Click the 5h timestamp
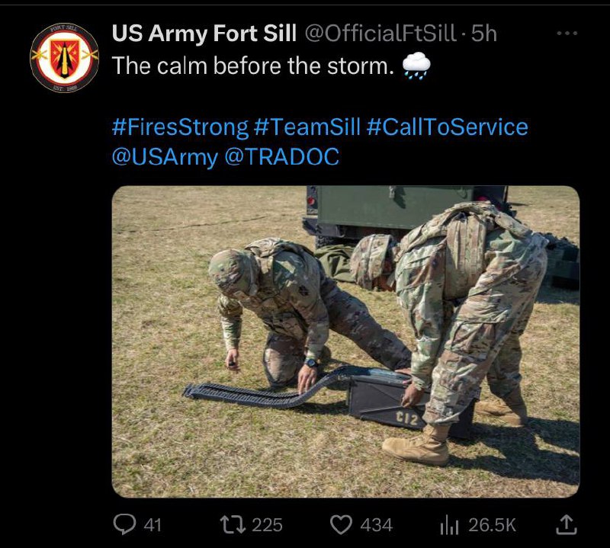Viewport: 610px width, 548px height. pos(484,34)
